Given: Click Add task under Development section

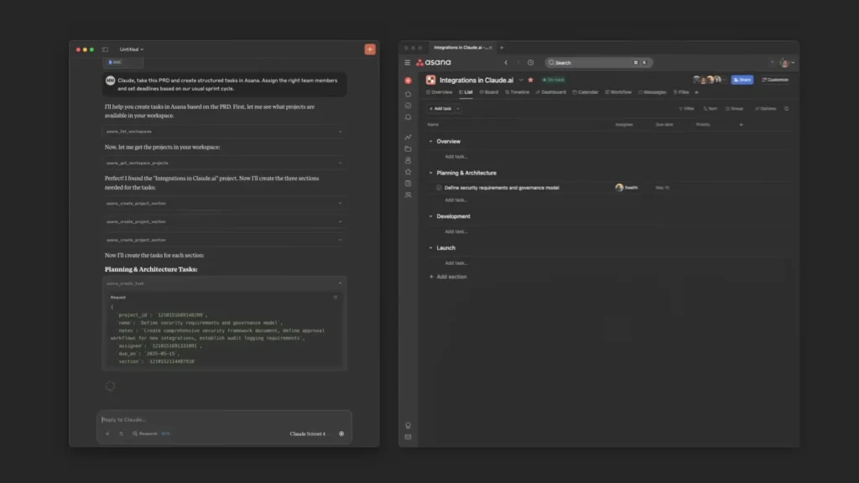Looking at the screenshot, I should 456,231.
